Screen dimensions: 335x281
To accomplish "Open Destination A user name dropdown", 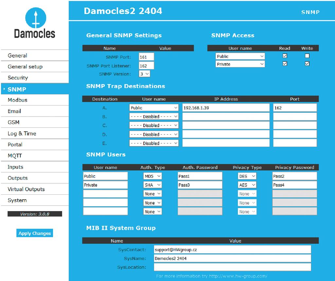I will (154, 108).
